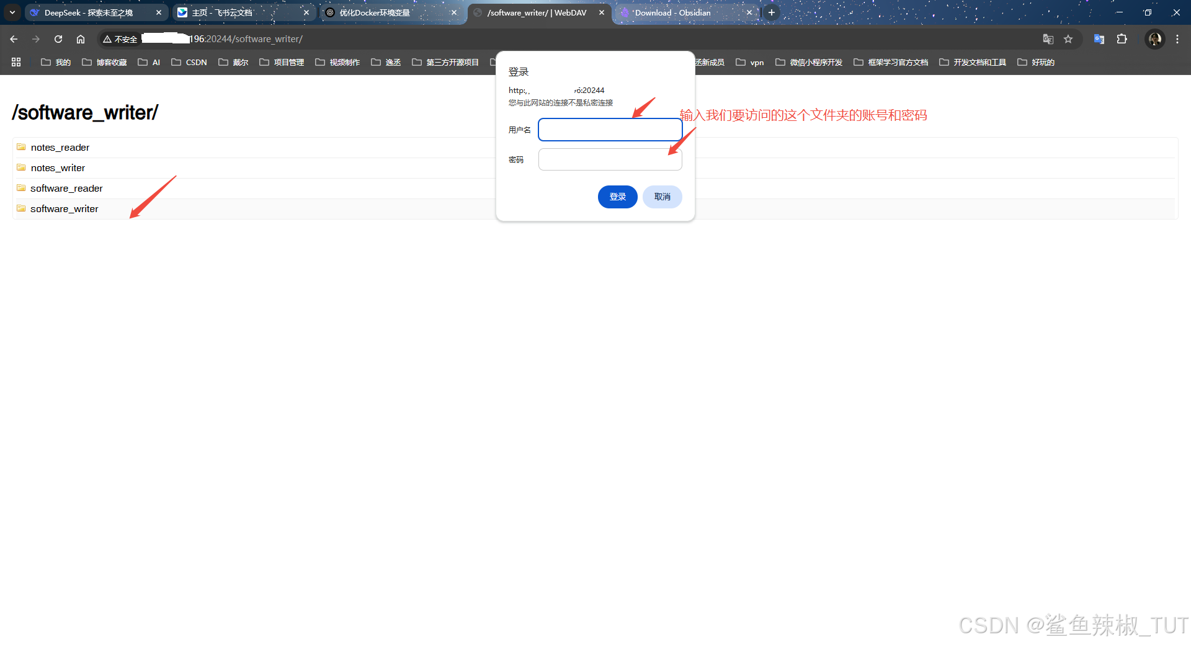1191x645 pixels.
Task: Click the 登录 button in the dialog
Action: pos(617,197)
